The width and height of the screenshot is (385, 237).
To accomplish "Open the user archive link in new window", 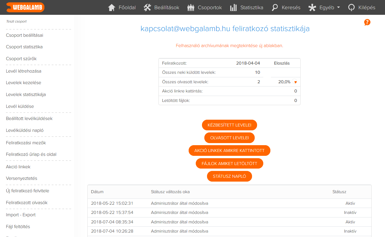I will click(x=230, y=46).
